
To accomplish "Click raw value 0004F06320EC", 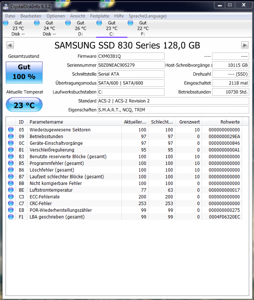I will coord(224,217).
